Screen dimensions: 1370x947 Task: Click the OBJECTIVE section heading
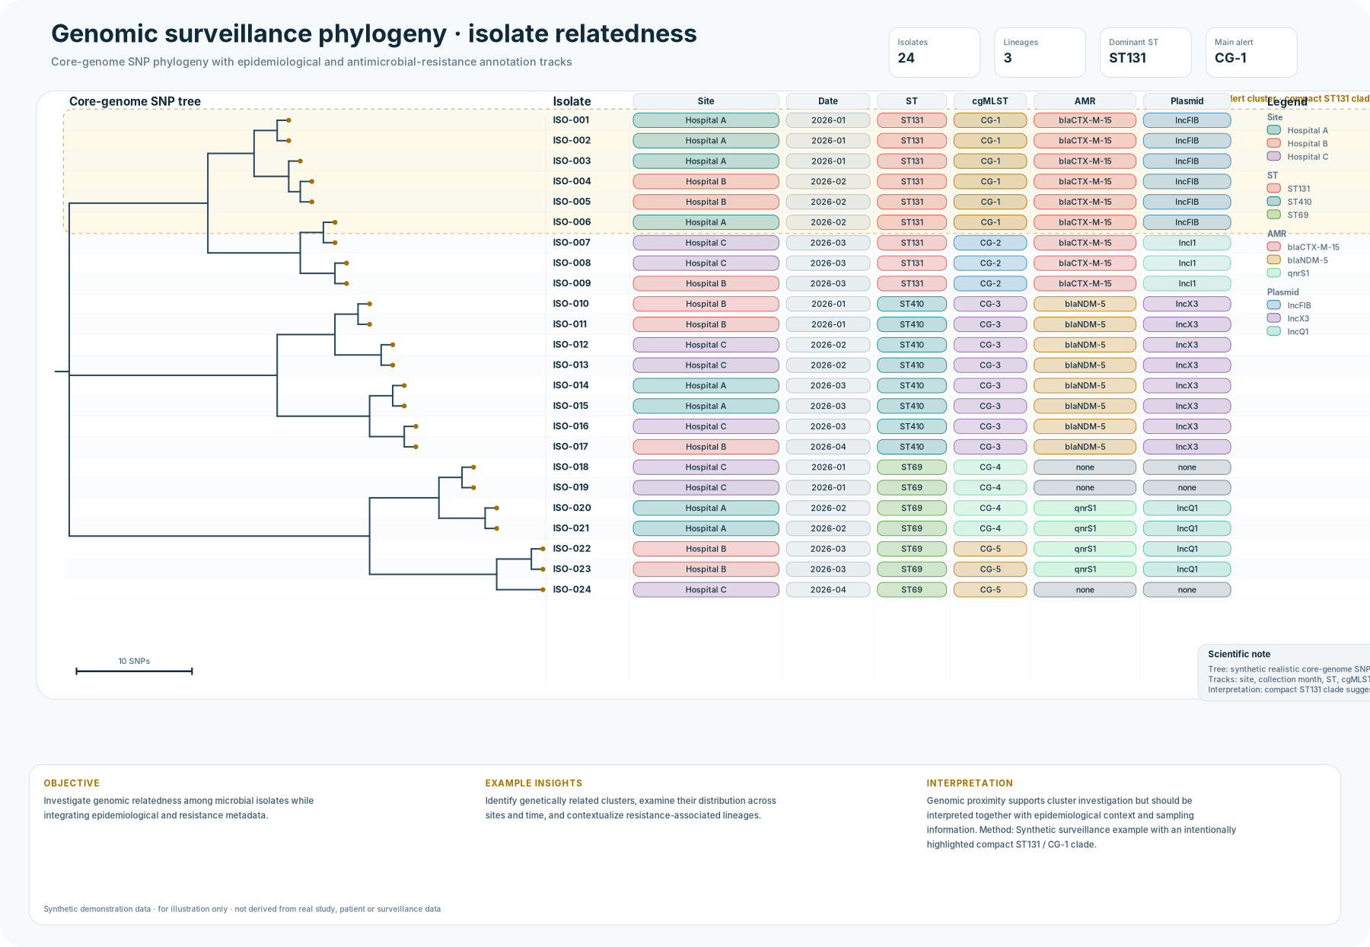72,783
